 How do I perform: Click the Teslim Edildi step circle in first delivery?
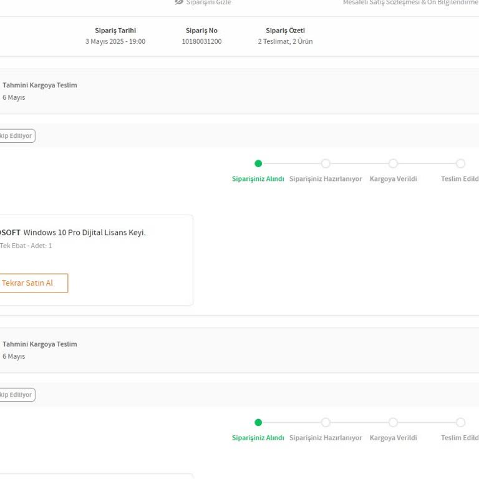tap(460, 163)
